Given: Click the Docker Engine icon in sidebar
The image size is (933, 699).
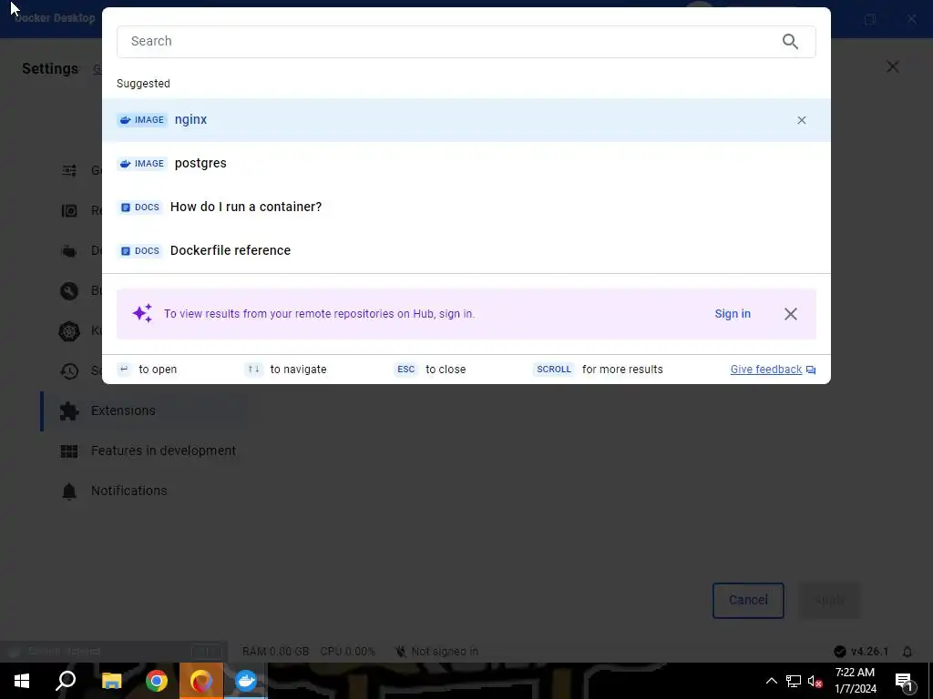Looking at the screenshot, I should coord(69,251).
